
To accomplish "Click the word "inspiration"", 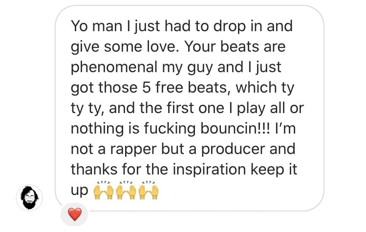I will point(209,171).
